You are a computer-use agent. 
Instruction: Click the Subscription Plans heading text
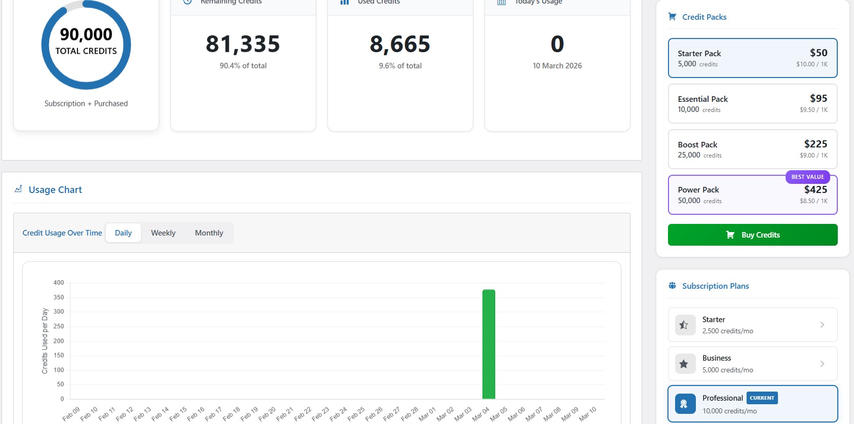(716, 286)
